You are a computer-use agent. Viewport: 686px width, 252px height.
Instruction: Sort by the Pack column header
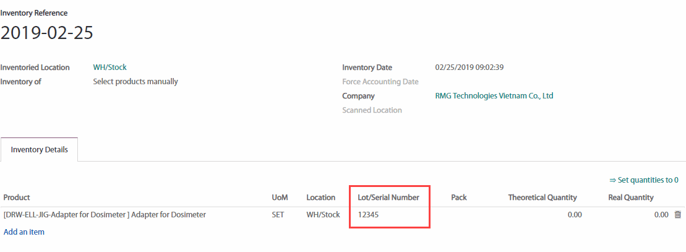[459, 198]
